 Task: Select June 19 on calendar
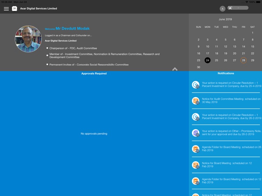click(226, 53)
